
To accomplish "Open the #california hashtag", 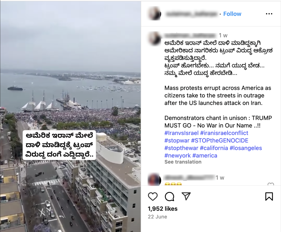I will click(214, 148).
